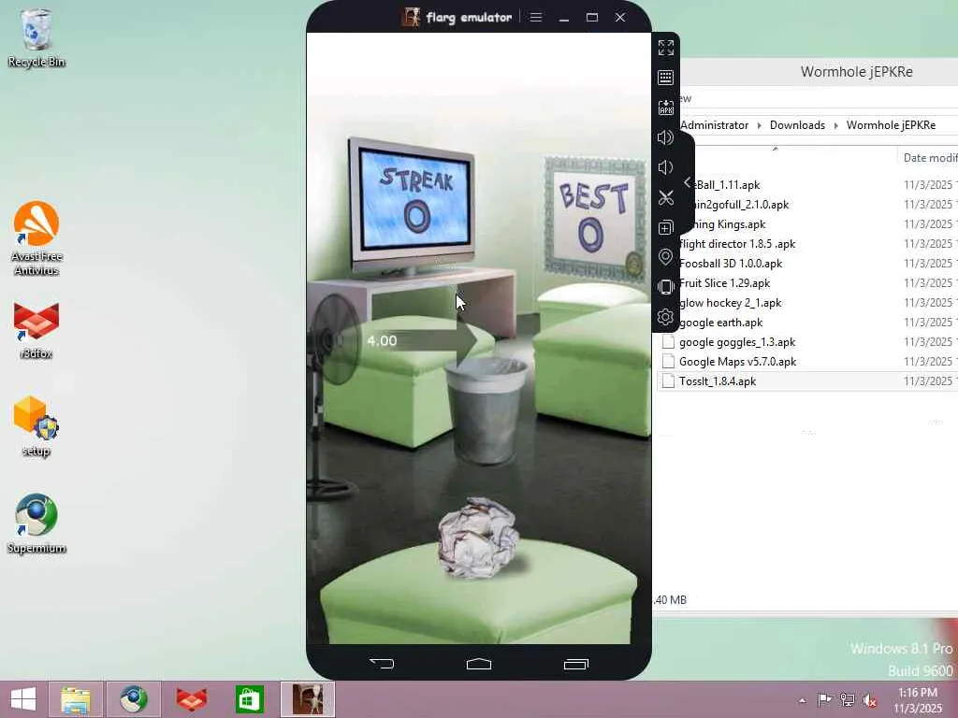Click the install APK icon in emulator sidebar

(666, 108)
